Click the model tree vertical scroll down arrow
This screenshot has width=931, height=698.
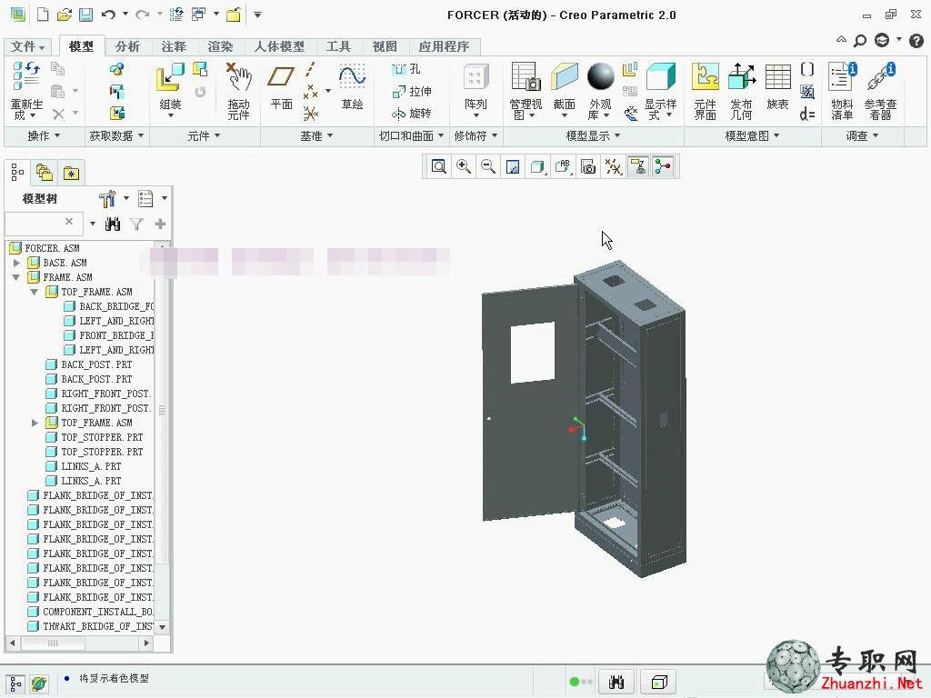point(162,627)
